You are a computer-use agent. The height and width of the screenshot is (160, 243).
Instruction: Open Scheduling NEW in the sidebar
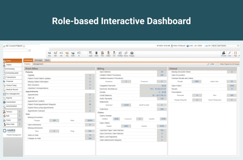[13, 73]
